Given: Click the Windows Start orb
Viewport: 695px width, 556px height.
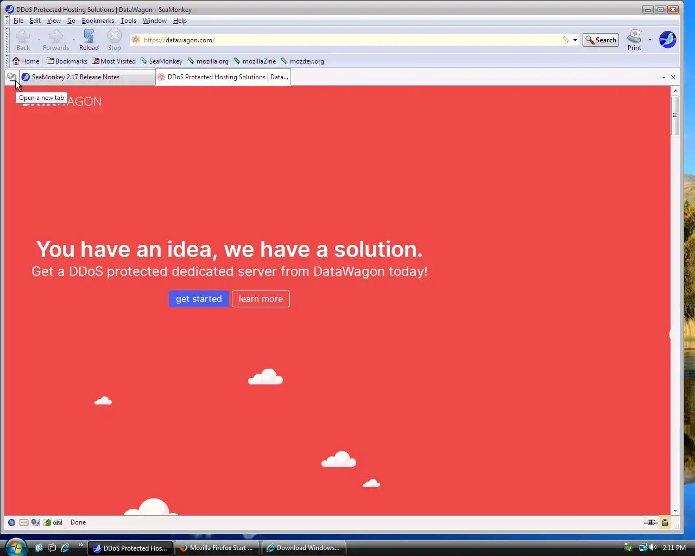Looking at the screenshot, I should 15,546.
